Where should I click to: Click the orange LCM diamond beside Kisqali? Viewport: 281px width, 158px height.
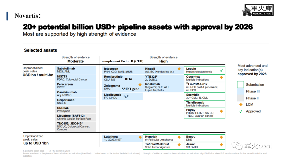[179, 69]
